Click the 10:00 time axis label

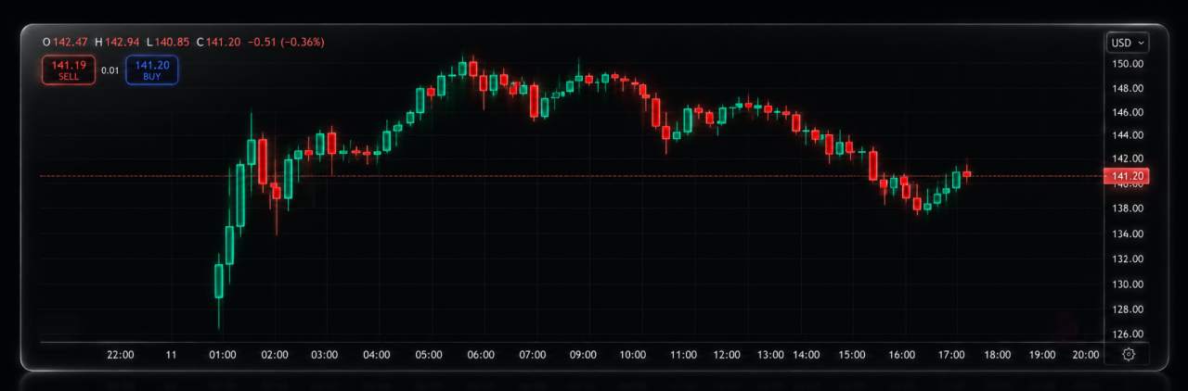pos(632,355)
